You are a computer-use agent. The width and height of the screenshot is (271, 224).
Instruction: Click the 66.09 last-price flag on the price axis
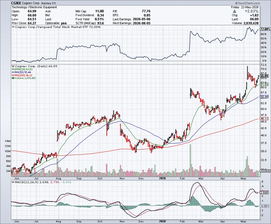point(264,76)
